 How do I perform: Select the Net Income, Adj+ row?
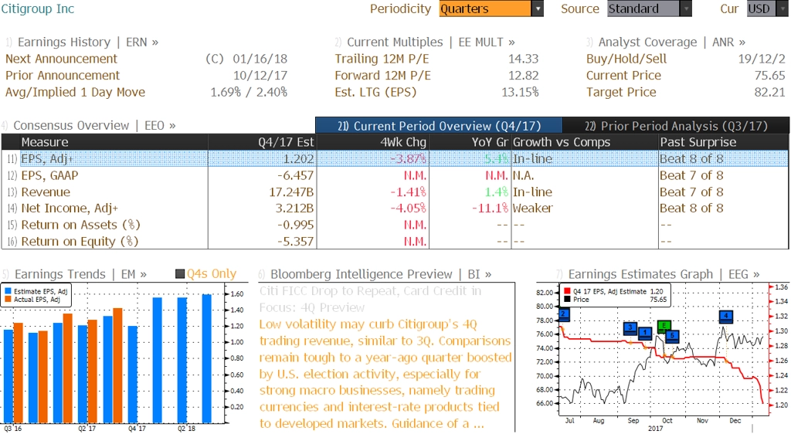click(395, 209)
